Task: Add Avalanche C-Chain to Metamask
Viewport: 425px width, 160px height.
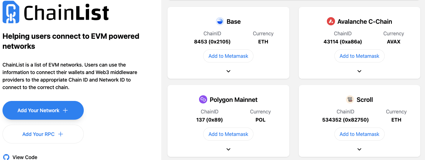Action: [359, 56]
